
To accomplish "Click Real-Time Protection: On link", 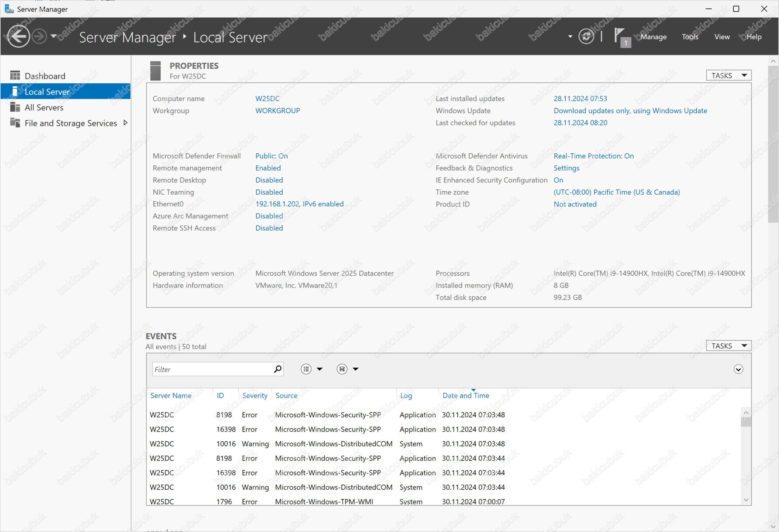I will tap(594, 156).
